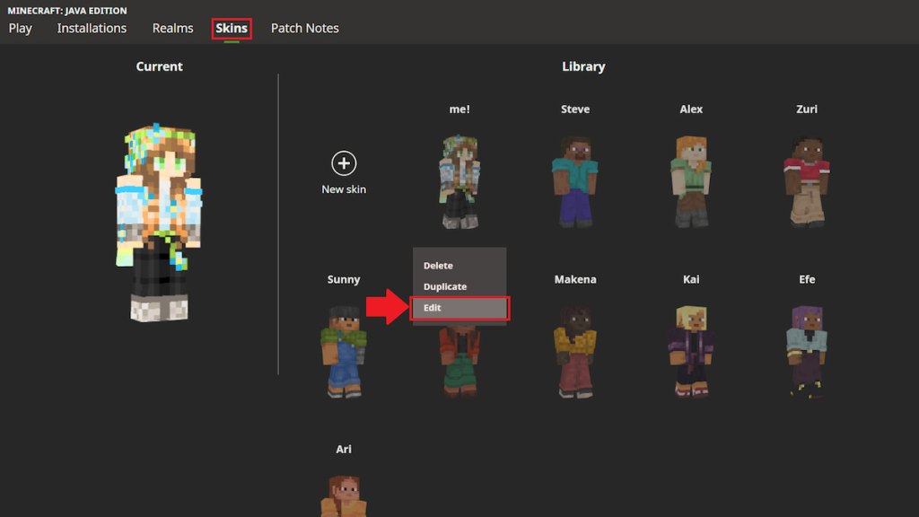
Task: Click the skin under the context menu
Action: tap(459, 362)
